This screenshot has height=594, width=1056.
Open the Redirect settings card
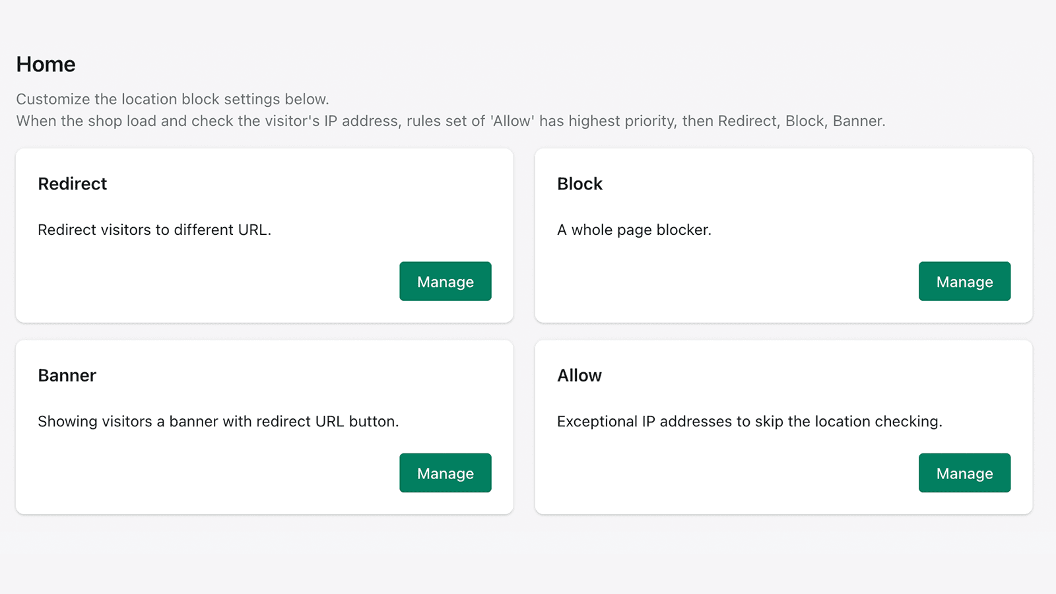264,236
